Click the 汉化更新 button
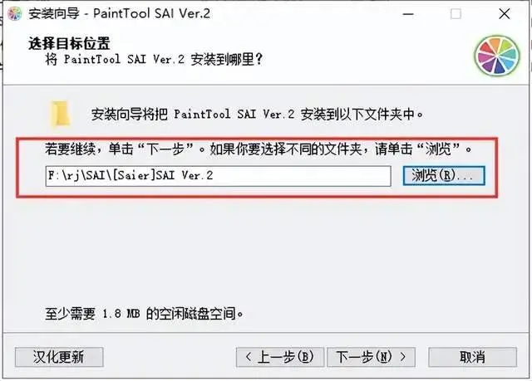Image resolution: width=532 pixels, height=381 pixels. click(59, 357)
